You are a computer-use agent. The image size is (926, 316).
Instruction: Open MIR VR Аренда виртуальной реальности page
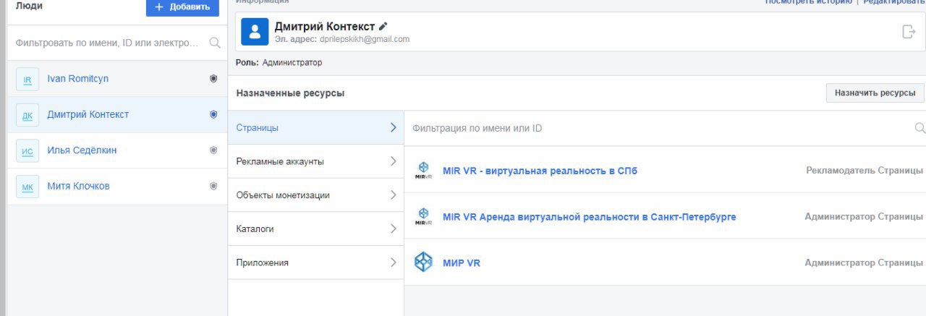click(589, 217)
